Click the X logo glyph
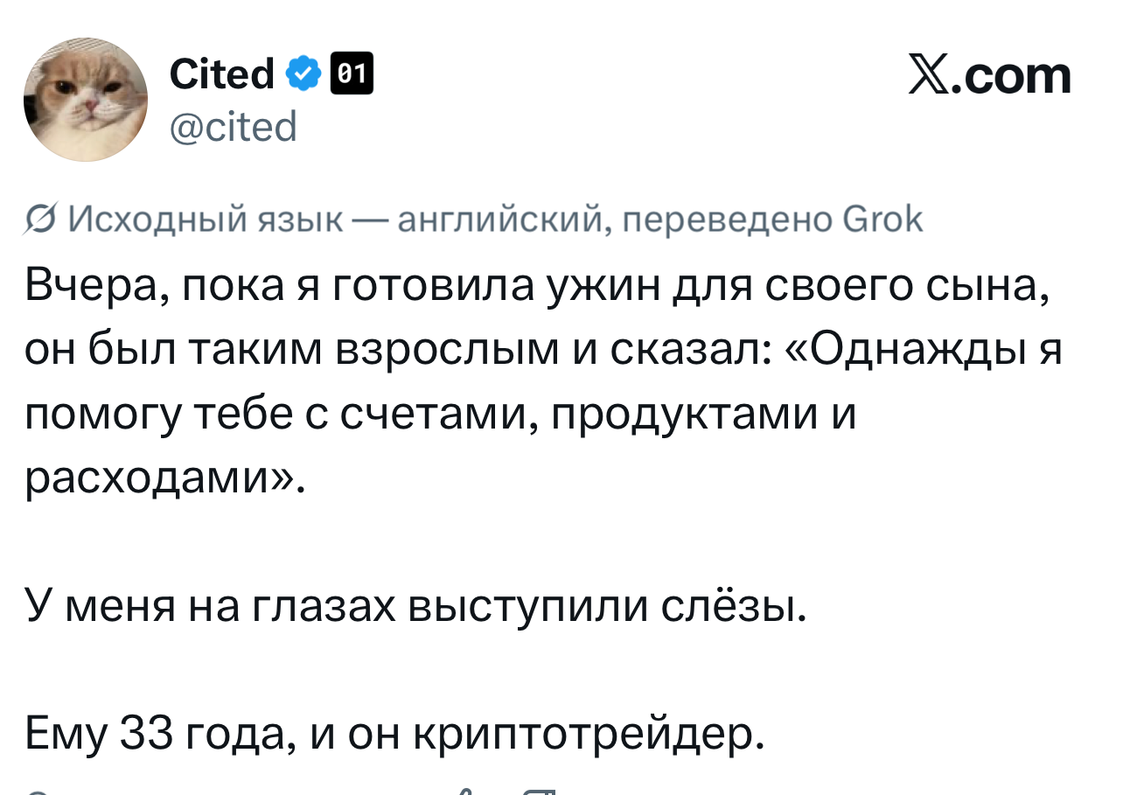The width and height of the screenshot is (1123, 795). tap(930, 76)
